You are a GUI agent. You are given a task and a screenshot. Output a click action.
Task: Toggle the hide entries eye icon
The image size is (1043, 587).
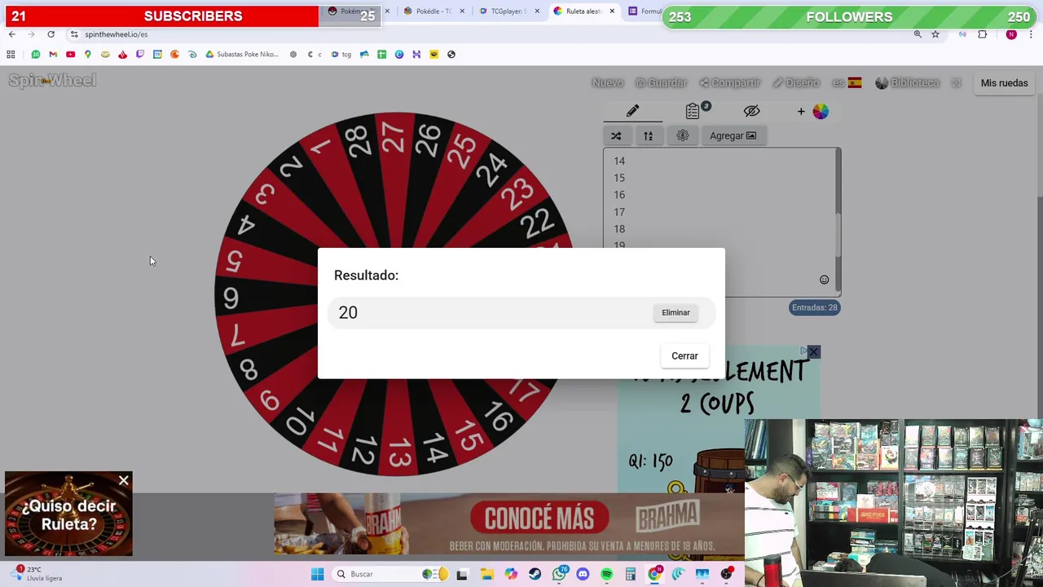(751, 111)
